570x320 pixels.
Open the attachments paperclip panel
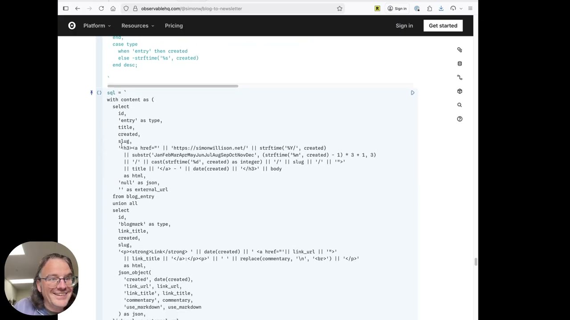(x=460, y=50)
